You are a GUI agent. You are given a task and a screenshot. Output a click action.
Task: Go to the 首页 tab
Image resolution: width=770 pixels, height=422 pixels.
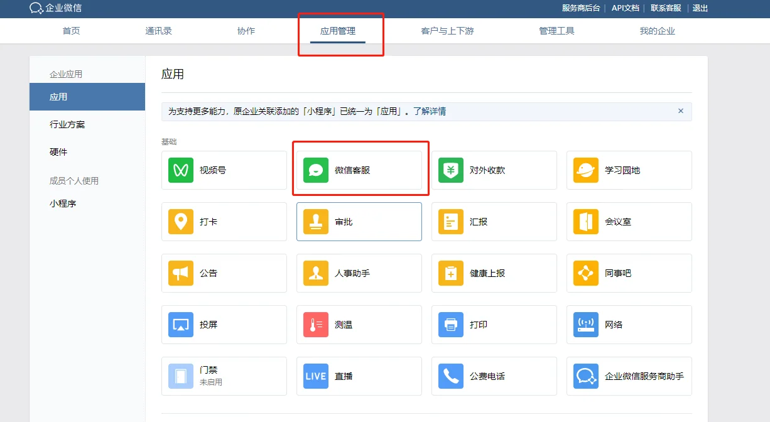[x=72, y=31]
